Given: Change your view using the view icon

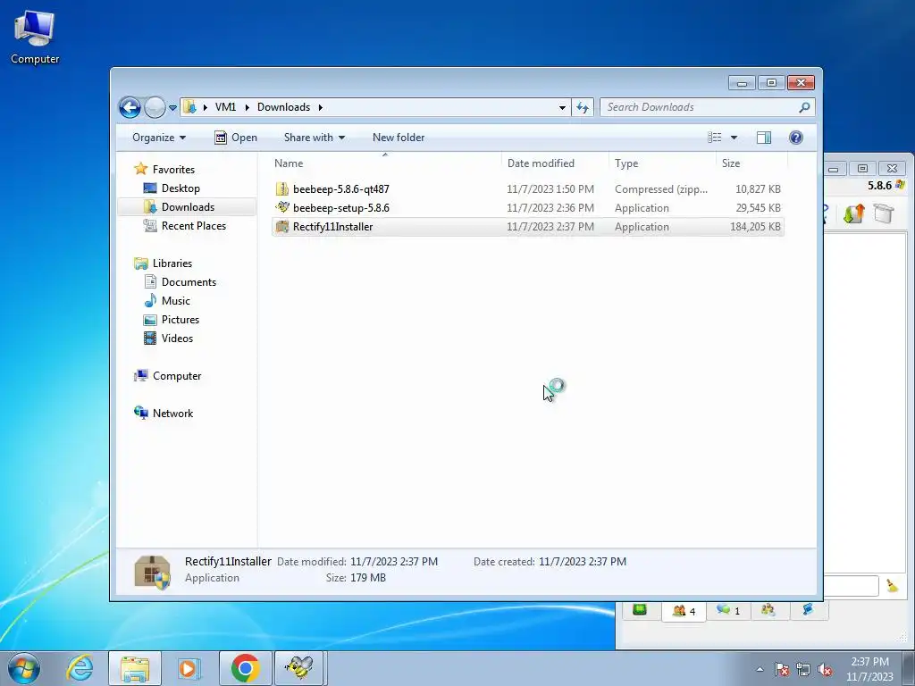Looking at the screenshot, I should click(714, 138).
